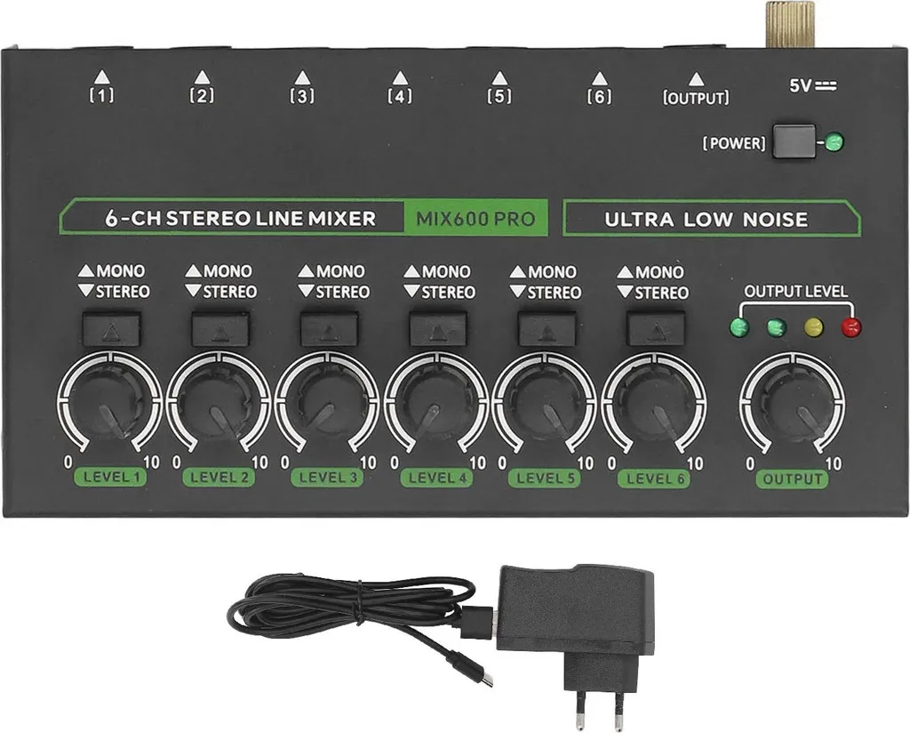The width and height of the screenshot is (910, 733).
Task: Click the green LEVEL 6 label
Action: pos(654,479)
